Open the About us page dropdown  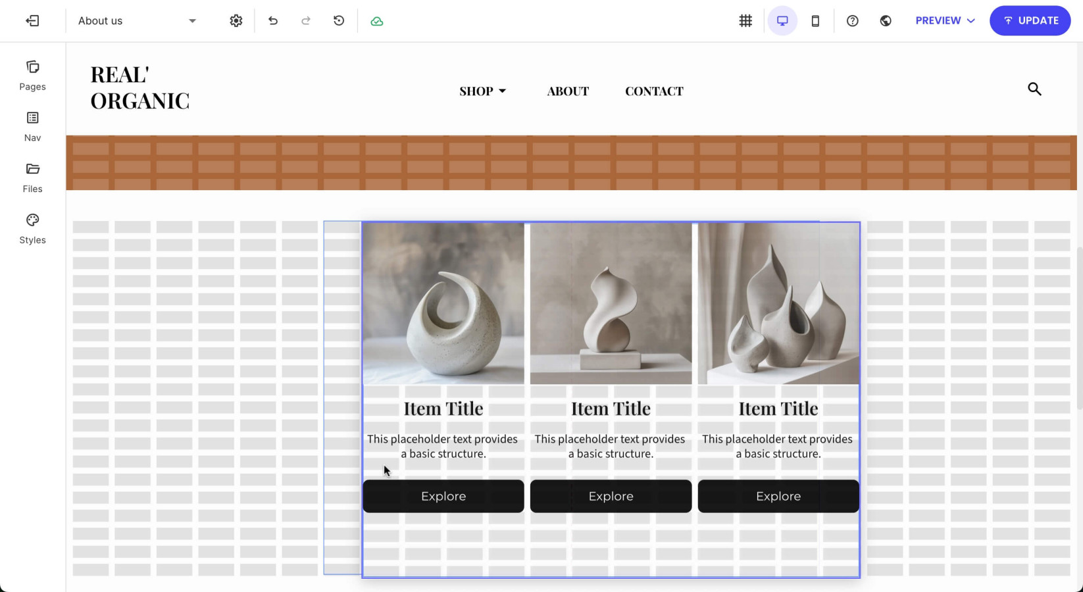[137, 21]
